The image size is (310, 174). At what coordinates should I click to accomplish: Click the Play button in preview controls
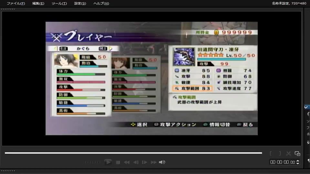108,162
